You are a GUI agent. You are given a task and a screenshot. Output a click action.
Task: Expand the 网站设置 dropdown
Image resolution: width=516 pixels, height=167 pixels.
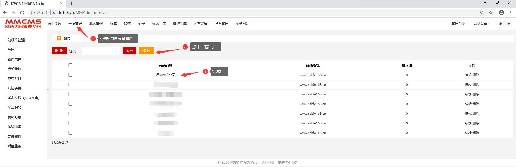coord(482,24)
